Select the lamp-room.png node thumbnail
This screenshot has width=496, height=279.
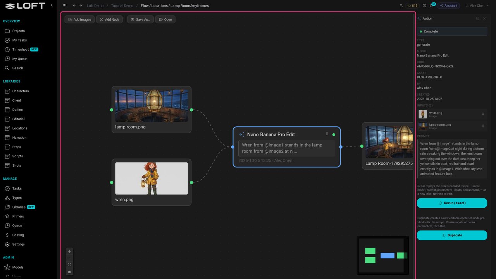click(152, 106)
